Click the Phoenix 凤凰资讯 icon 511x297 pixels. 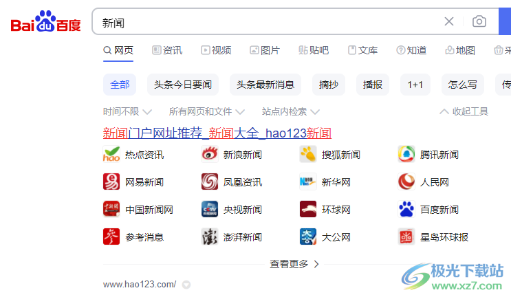tap(210, 181)
